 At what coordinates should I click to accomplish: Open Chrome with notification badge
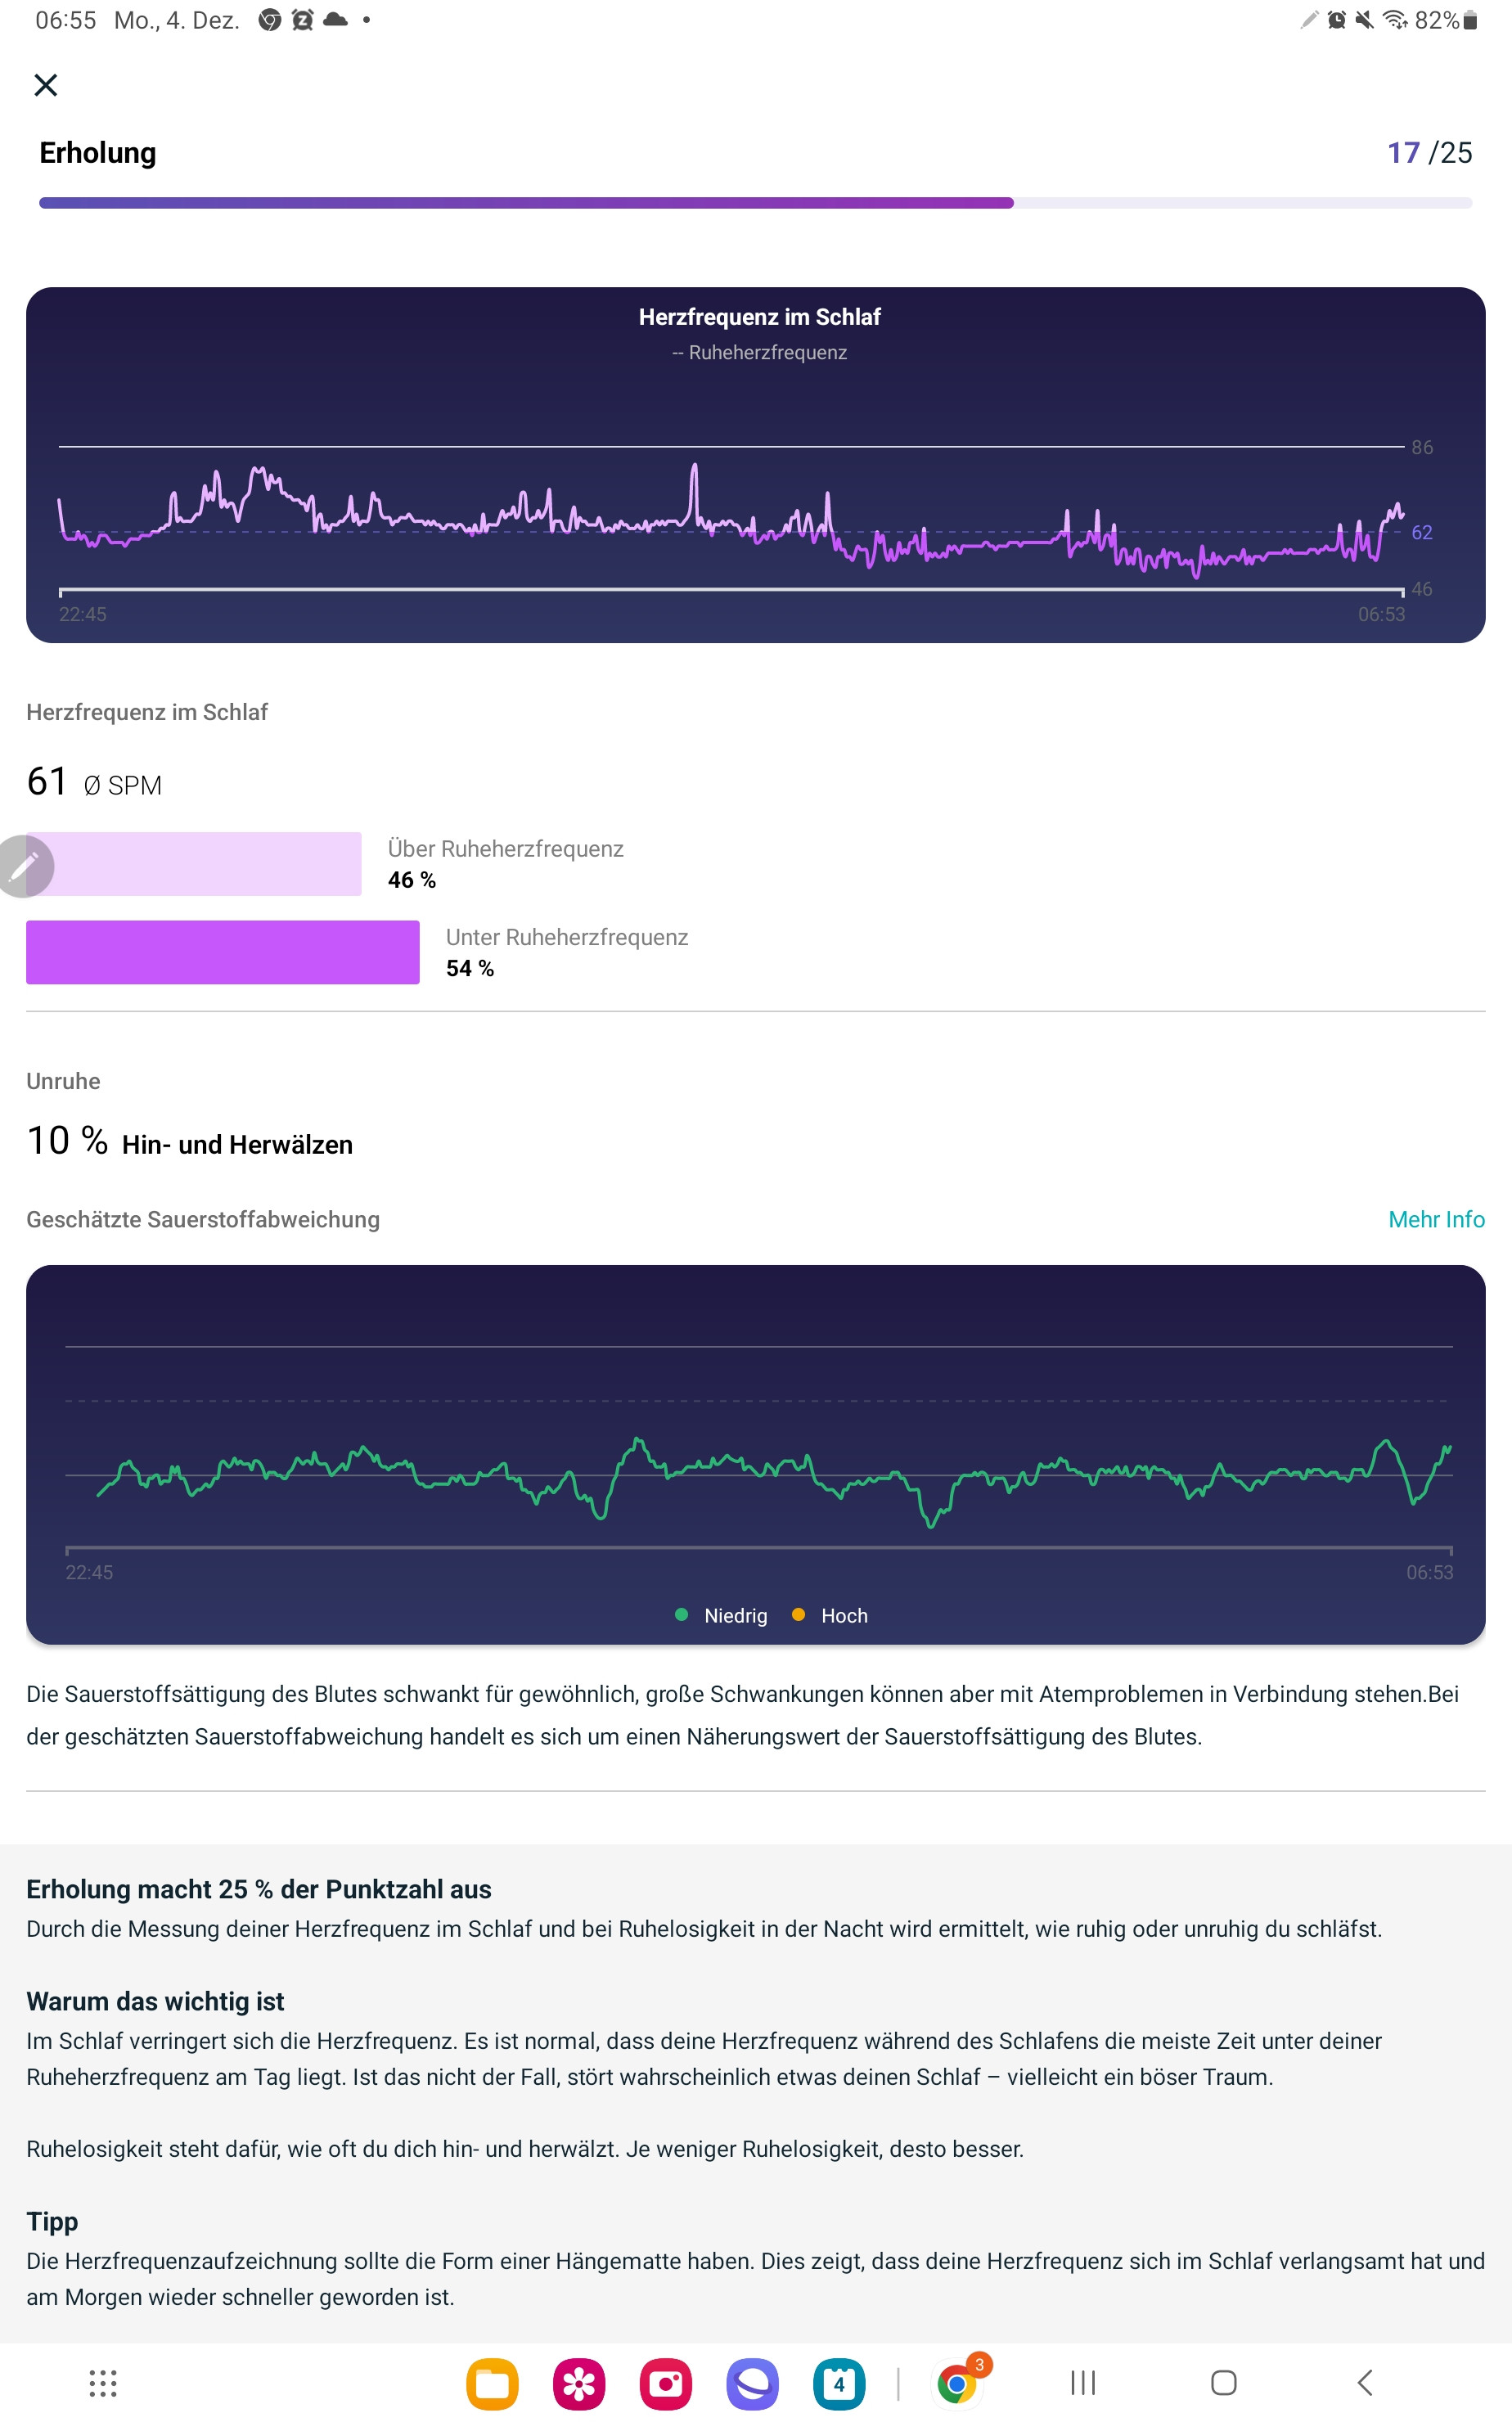pyautogui.click(x=959, y=2383)
